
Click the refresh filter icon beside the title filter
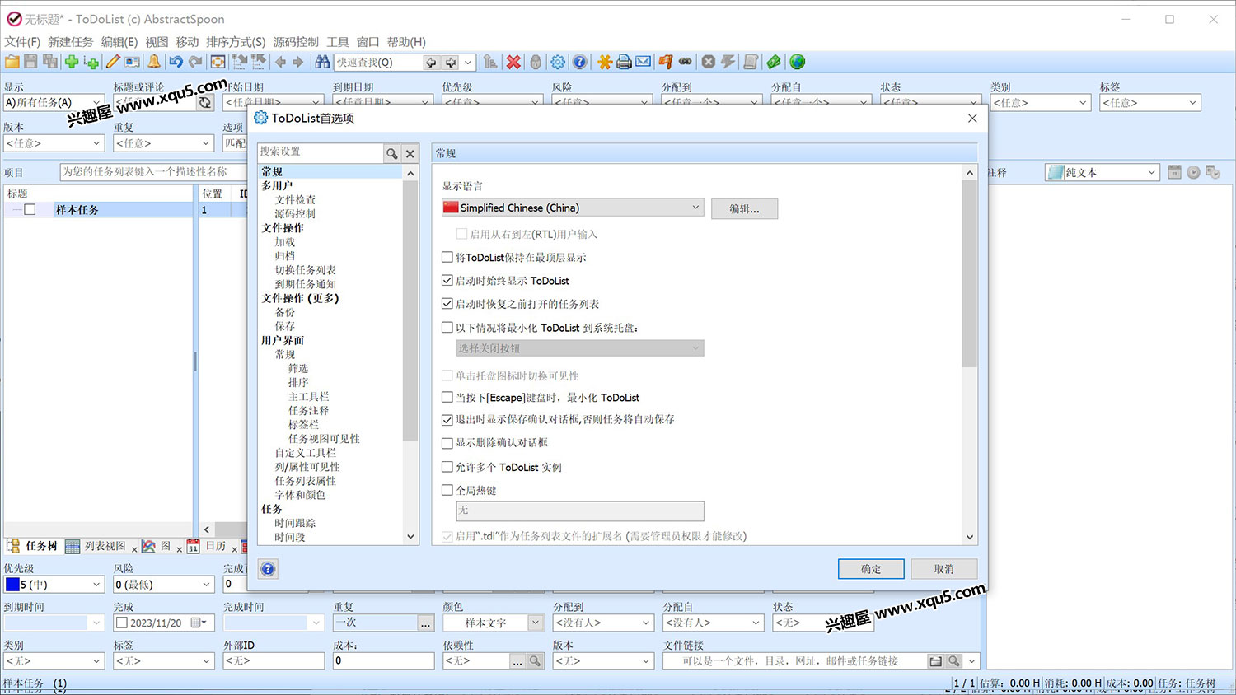pyautogui.click(x=205, y=103)
